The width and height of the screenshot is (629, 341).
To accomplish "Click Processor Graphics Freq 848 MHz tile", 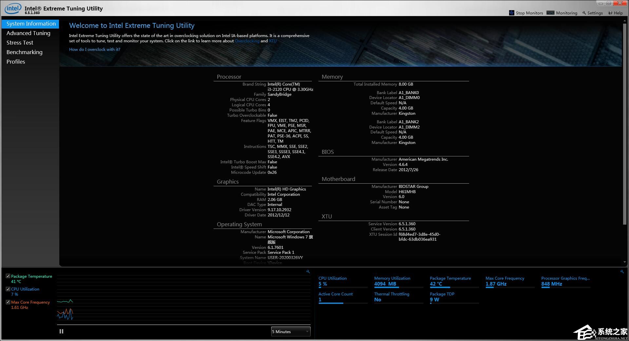I will pyautogui.click(x=566, y=282).
